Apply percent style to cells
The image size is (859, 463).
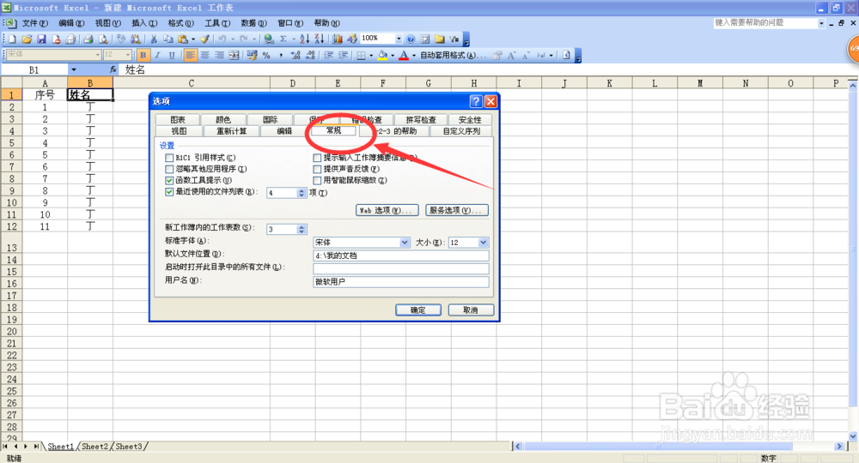266,55
